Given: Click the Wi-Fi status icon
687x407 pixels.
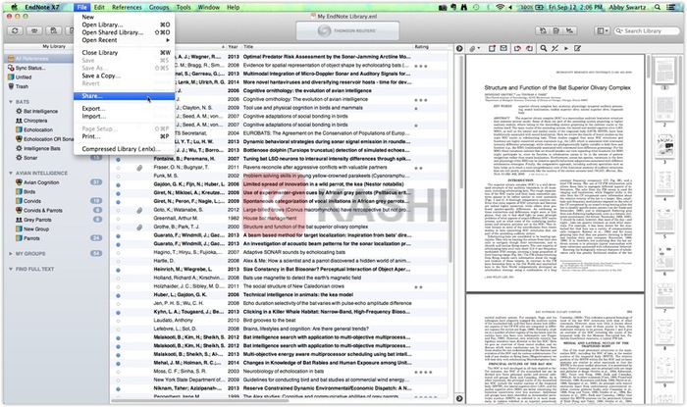Looking at the screenshot, I should pos(500,7).
